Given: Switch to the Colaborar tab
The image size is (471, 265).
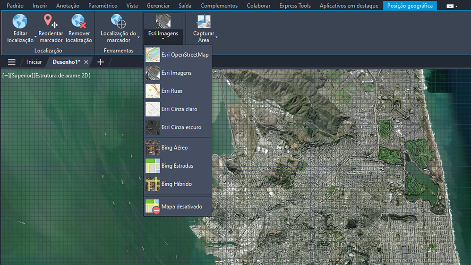Looking at the screenshot, I should click(x=258, y=6).
